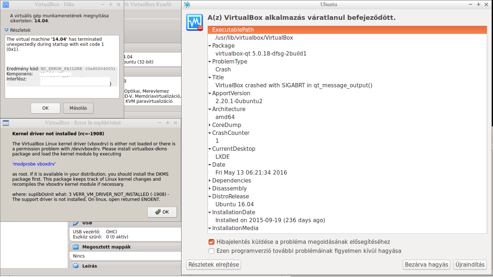
Task: Click OK in VirtualBox Hiba dialog
Action: click(x=45, y=108)
